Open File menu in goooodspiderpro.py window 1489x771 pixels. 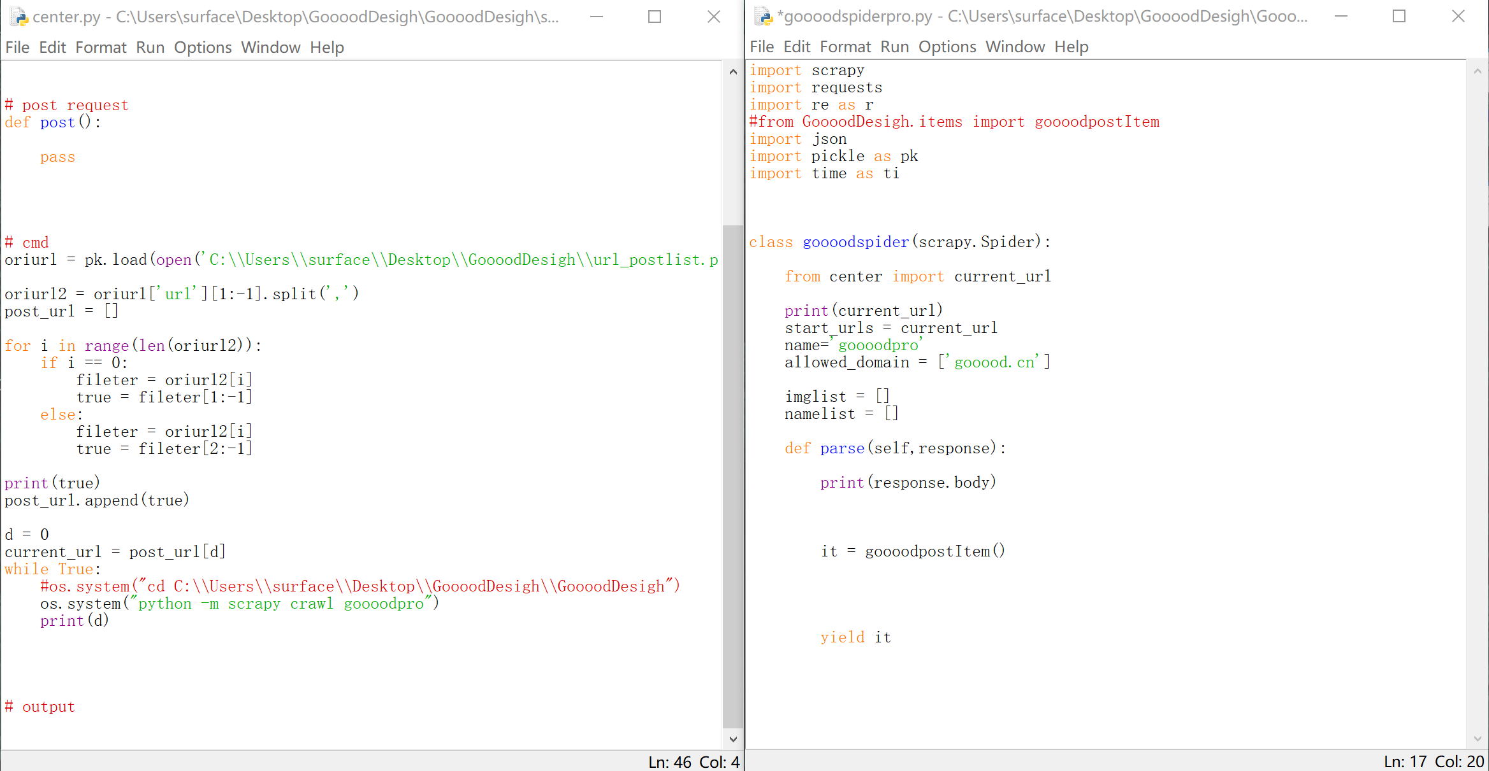(762, 46)
